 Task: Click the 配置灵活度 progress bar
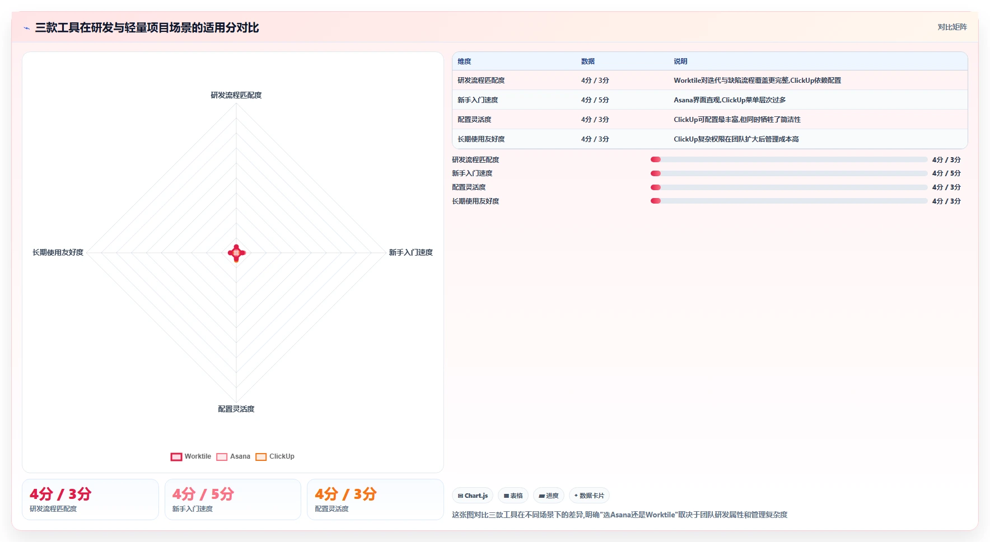pos(789,187)
